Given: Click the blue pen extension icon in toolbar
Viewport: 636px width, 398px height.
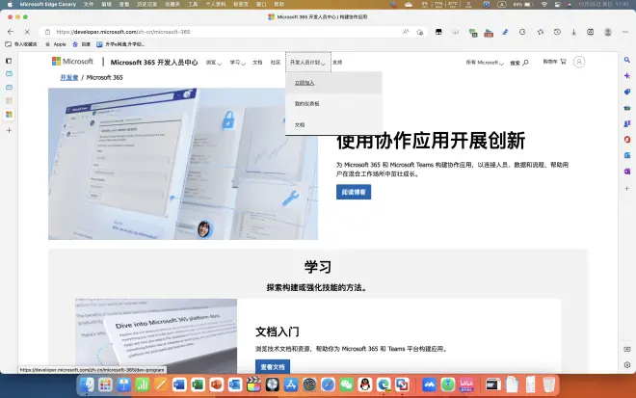Looking at the screenshot, I should pos(505,32).
